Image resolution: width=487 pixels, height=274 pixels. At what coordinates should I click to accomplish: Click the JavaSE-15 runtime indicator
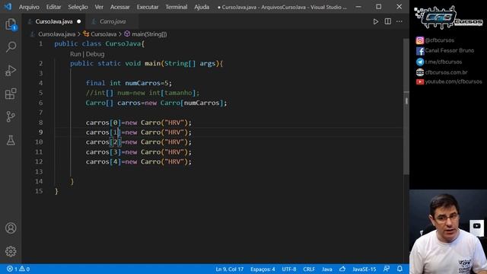(364, 269)
